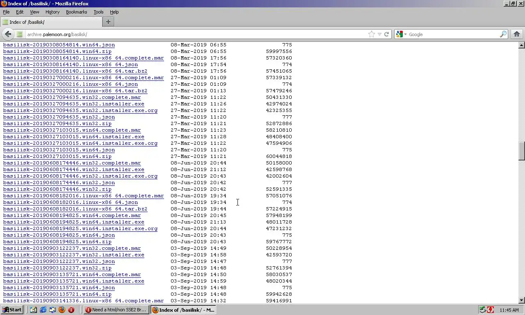This screenshot has height=315, width=525.
Task: Open basilisk-20190308054814.win64.json link
Action: [x=59, y=45]
